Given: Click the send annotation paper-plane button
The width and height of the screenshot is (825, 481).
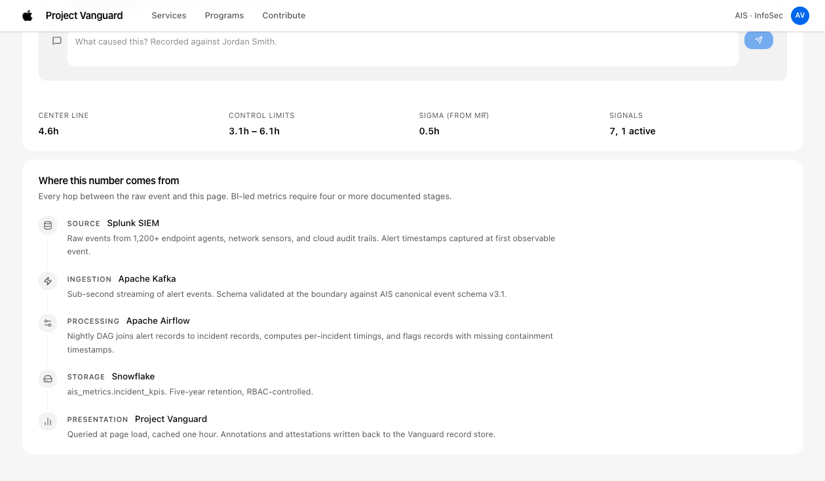Looking at the screenshot, I should point(759,40).
